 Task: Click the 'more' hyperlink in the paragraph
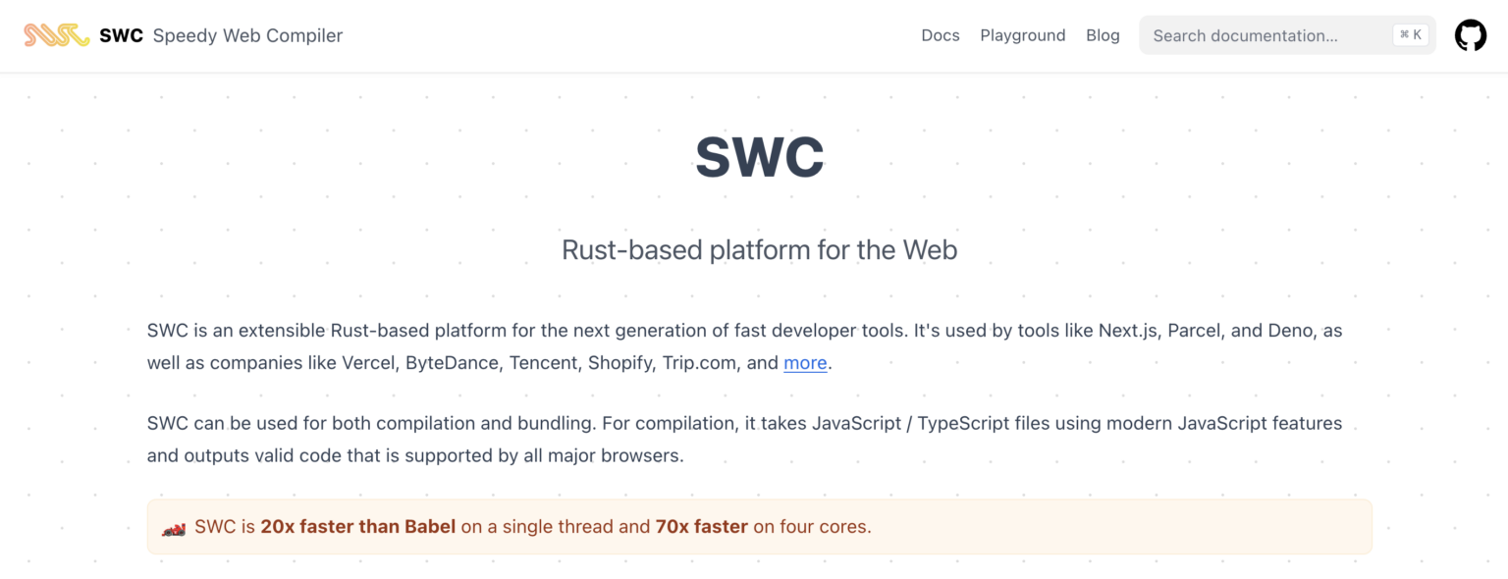[x=805, y=362]
